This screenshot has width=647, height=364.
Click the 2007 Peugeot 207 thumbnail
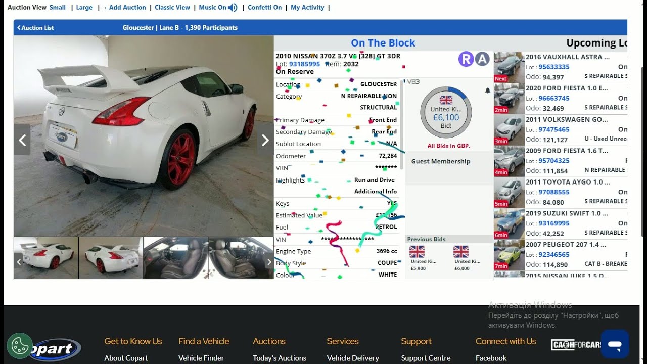pyautogui.click(x=509, y=255)
